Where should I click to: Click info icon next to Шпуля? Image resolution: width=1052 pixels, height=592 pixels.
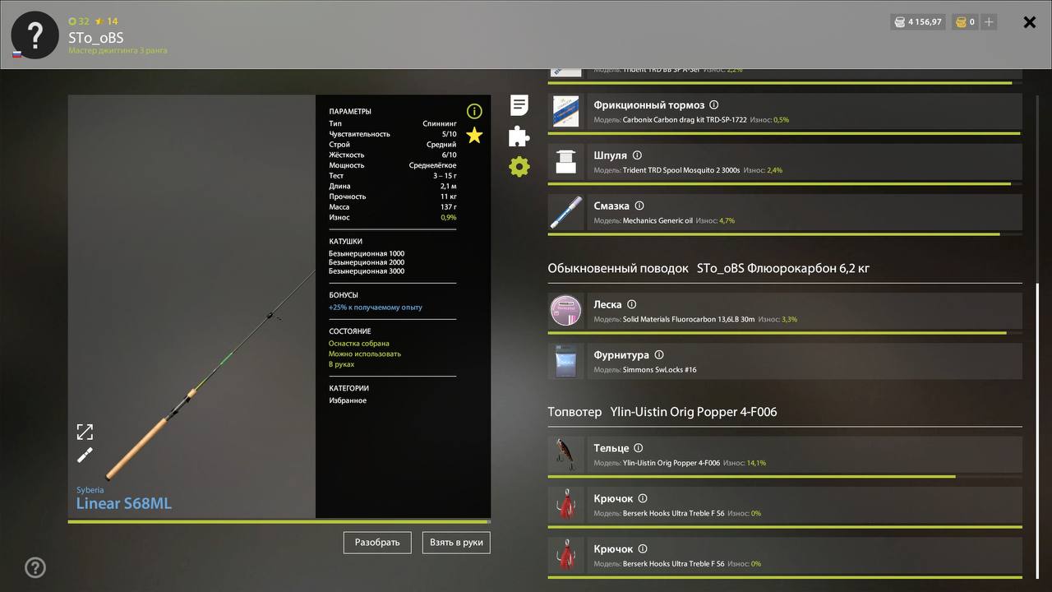[x=637, y=155]
